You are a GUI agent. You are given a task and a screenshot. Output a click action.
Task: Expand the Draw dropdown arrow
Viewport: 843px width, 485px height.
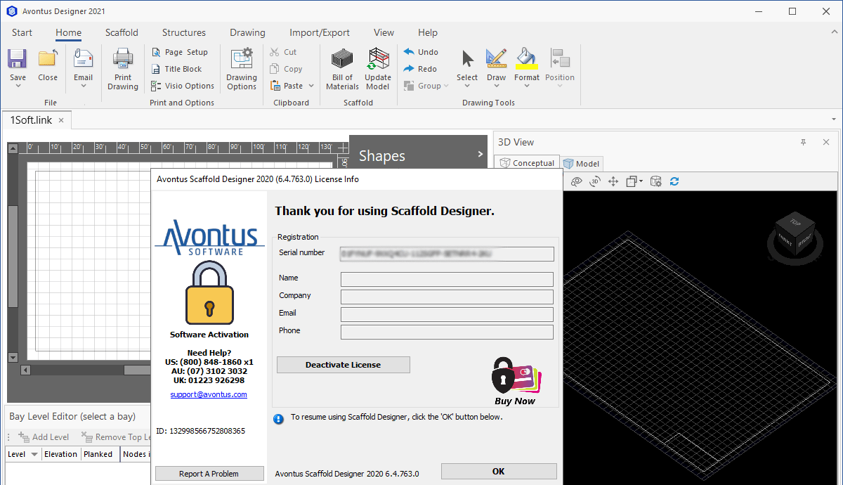point(496,86)
